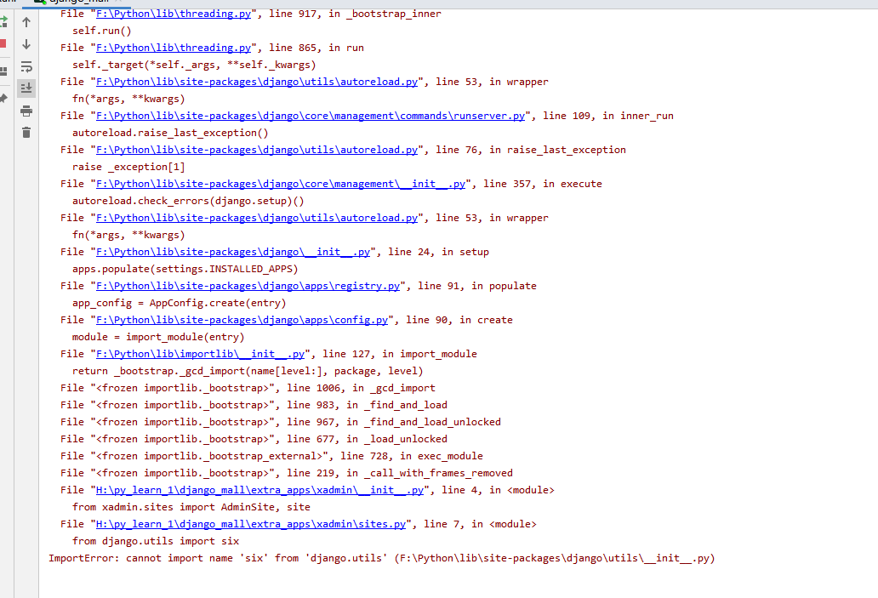Viewport: 878px width, 598px height.
Task: Open xadmin\sites.py file link
Action: 251,524
